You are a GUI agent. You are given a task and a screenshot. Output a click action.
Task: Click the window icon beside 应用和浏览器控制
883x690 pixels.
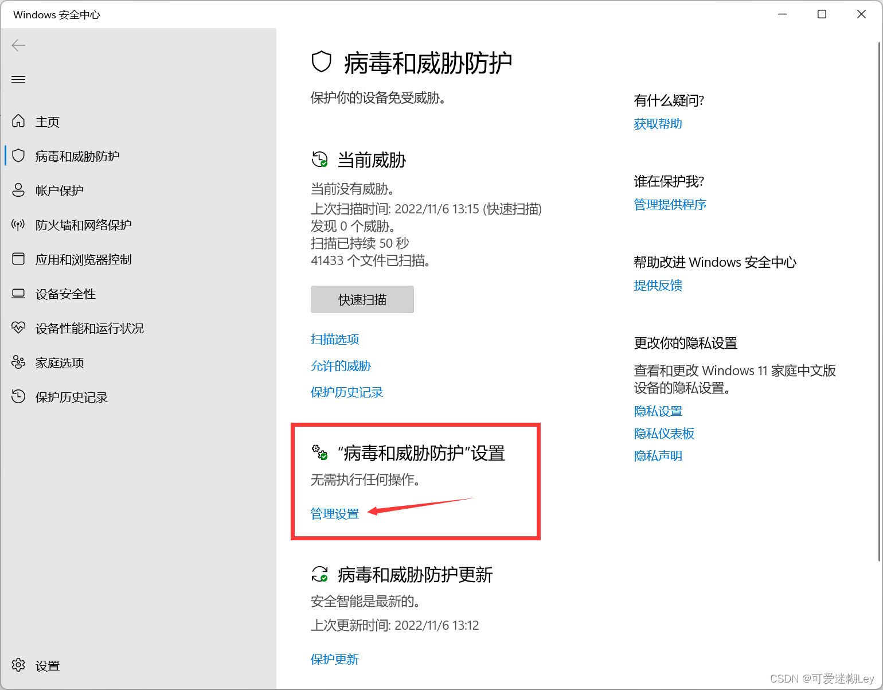click(18, 259)
